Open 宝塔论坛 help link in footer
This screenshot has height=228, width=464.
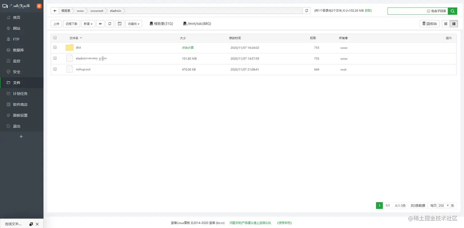(250, 223)
